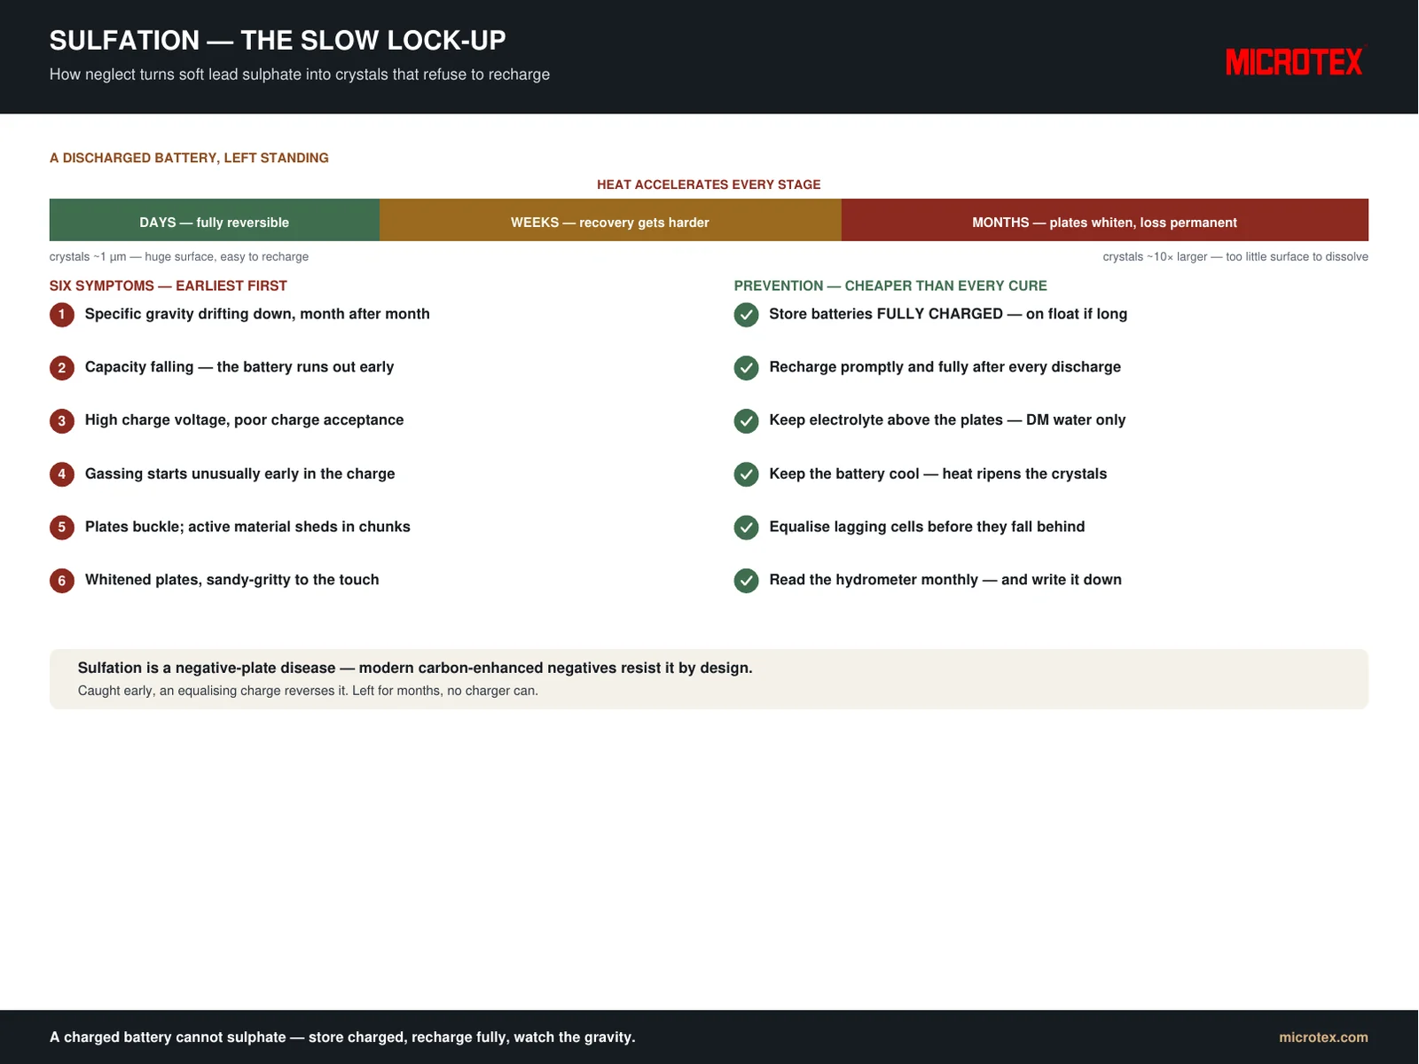Screen dimensions: 1419x1064
Task: Click the SIX SYMPTOMS — EARLIEST FIRST heading
Action: (x=169, y=286)
